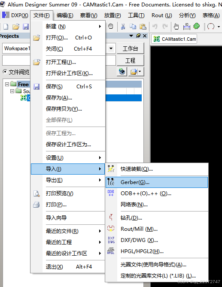Click the Cut scissors toolbar icon
222x287 pixels.
tap(123, 27)
